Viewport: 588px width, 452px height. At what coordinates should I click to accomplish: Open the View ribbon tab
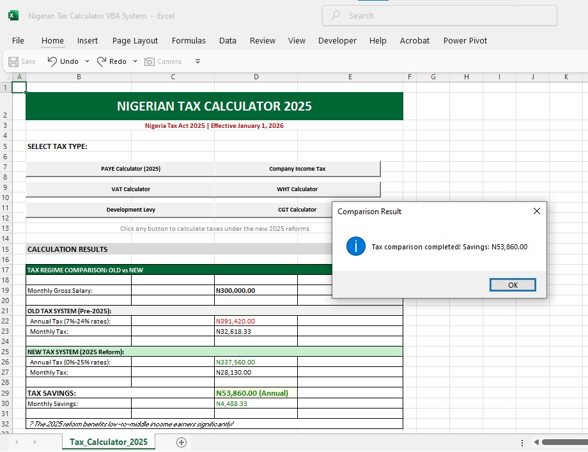pos(297,40)
